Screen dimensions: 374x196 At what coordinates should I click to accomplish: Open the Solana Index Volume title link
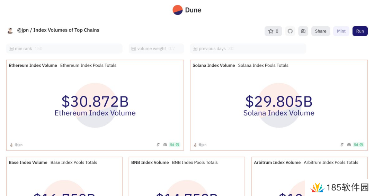click(x=214, y=65)
